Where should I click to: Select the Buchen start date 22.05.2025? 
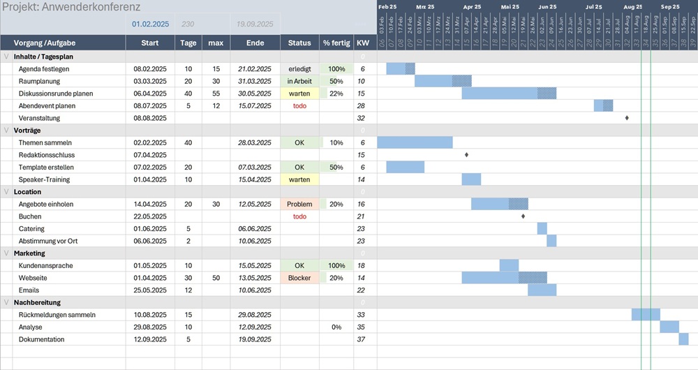(x=150, y=216)
